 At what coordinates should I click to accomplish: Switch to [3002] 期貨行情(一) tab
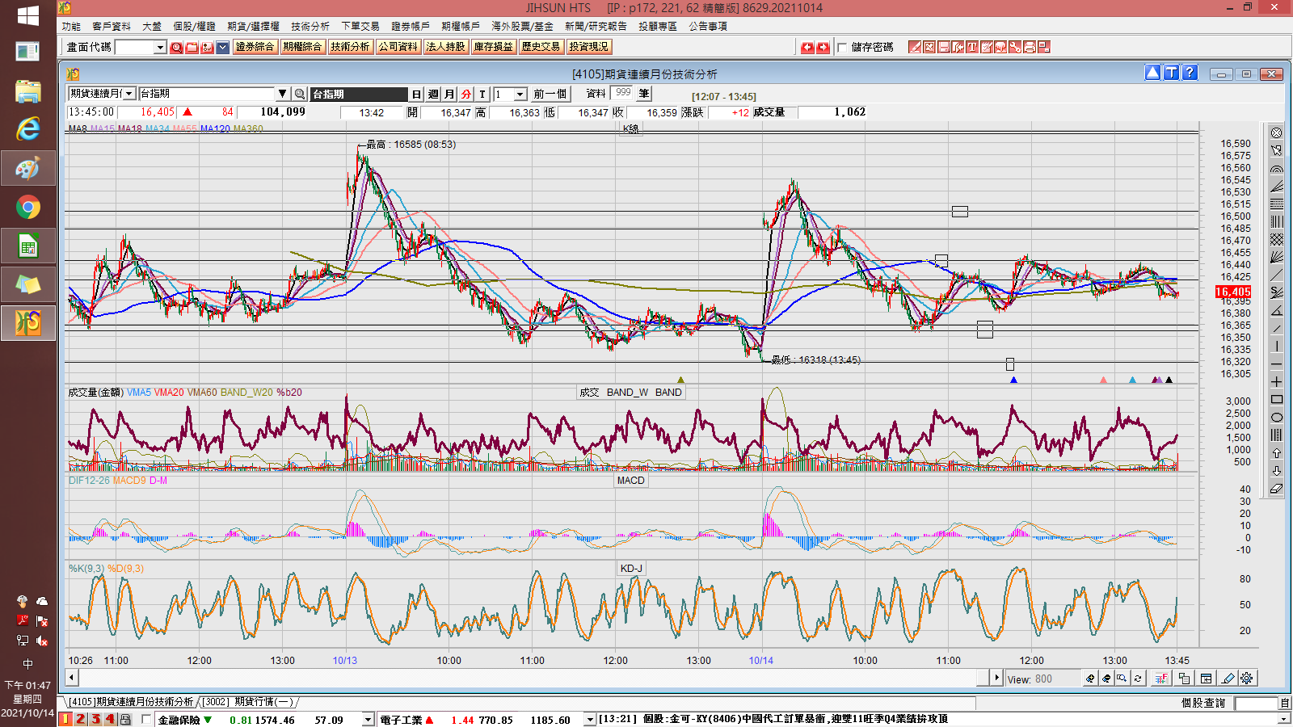pos(246,702)
